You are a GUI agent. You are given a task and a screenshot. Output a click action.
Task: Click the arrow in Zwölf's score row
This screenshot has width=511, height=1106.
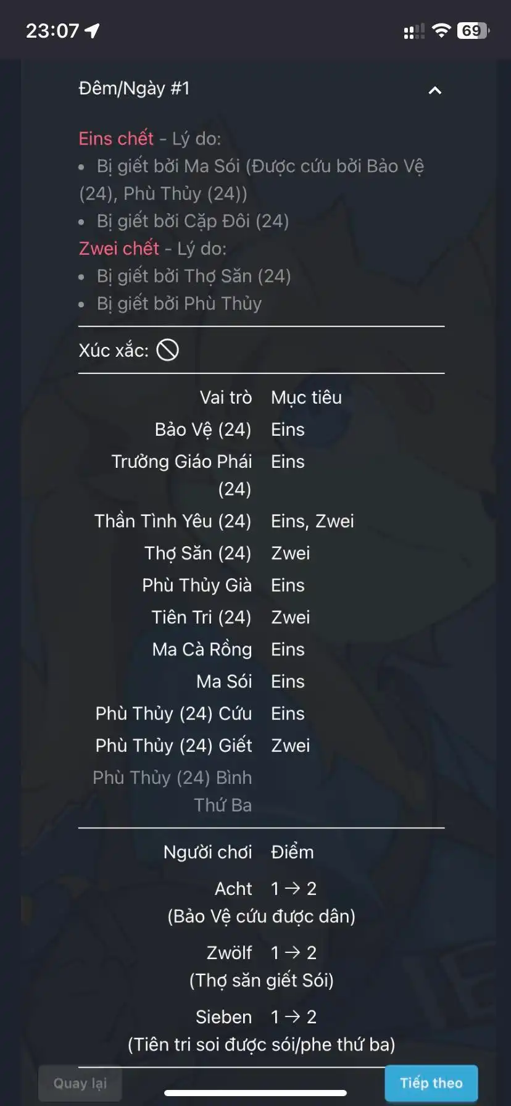[293, 952]
